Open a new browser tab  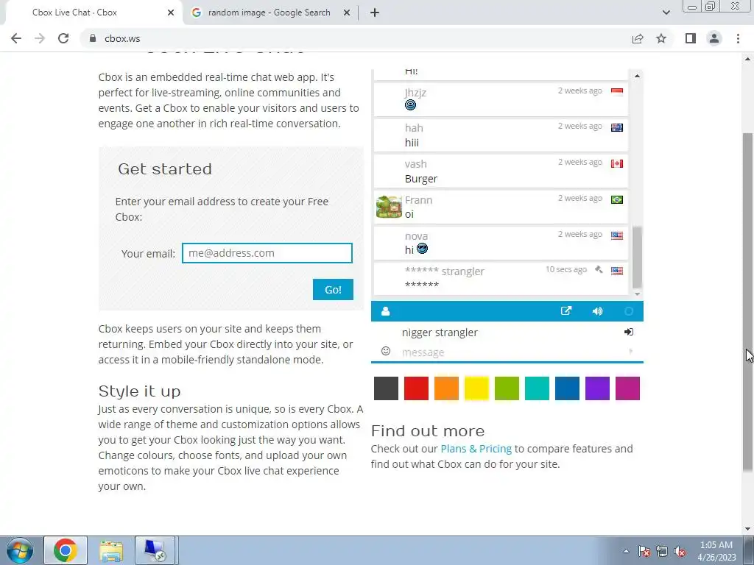(x=375, y=13)
